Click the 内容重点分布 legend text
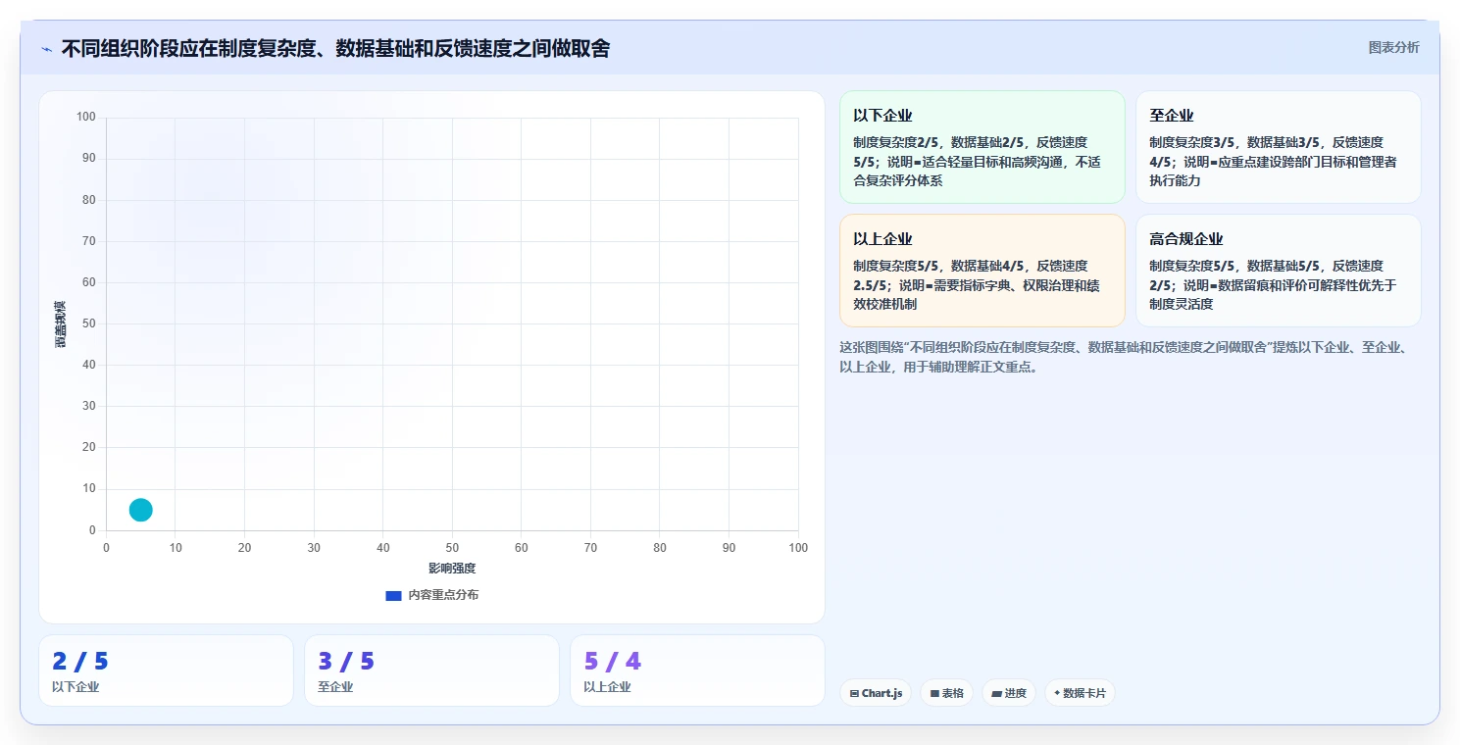Screen dimensions: 1460x745 [x=443, y=595]
